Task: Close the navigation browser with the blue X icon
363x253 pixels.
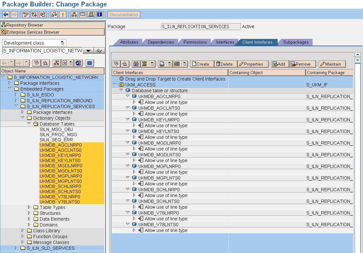Action: 90,63
